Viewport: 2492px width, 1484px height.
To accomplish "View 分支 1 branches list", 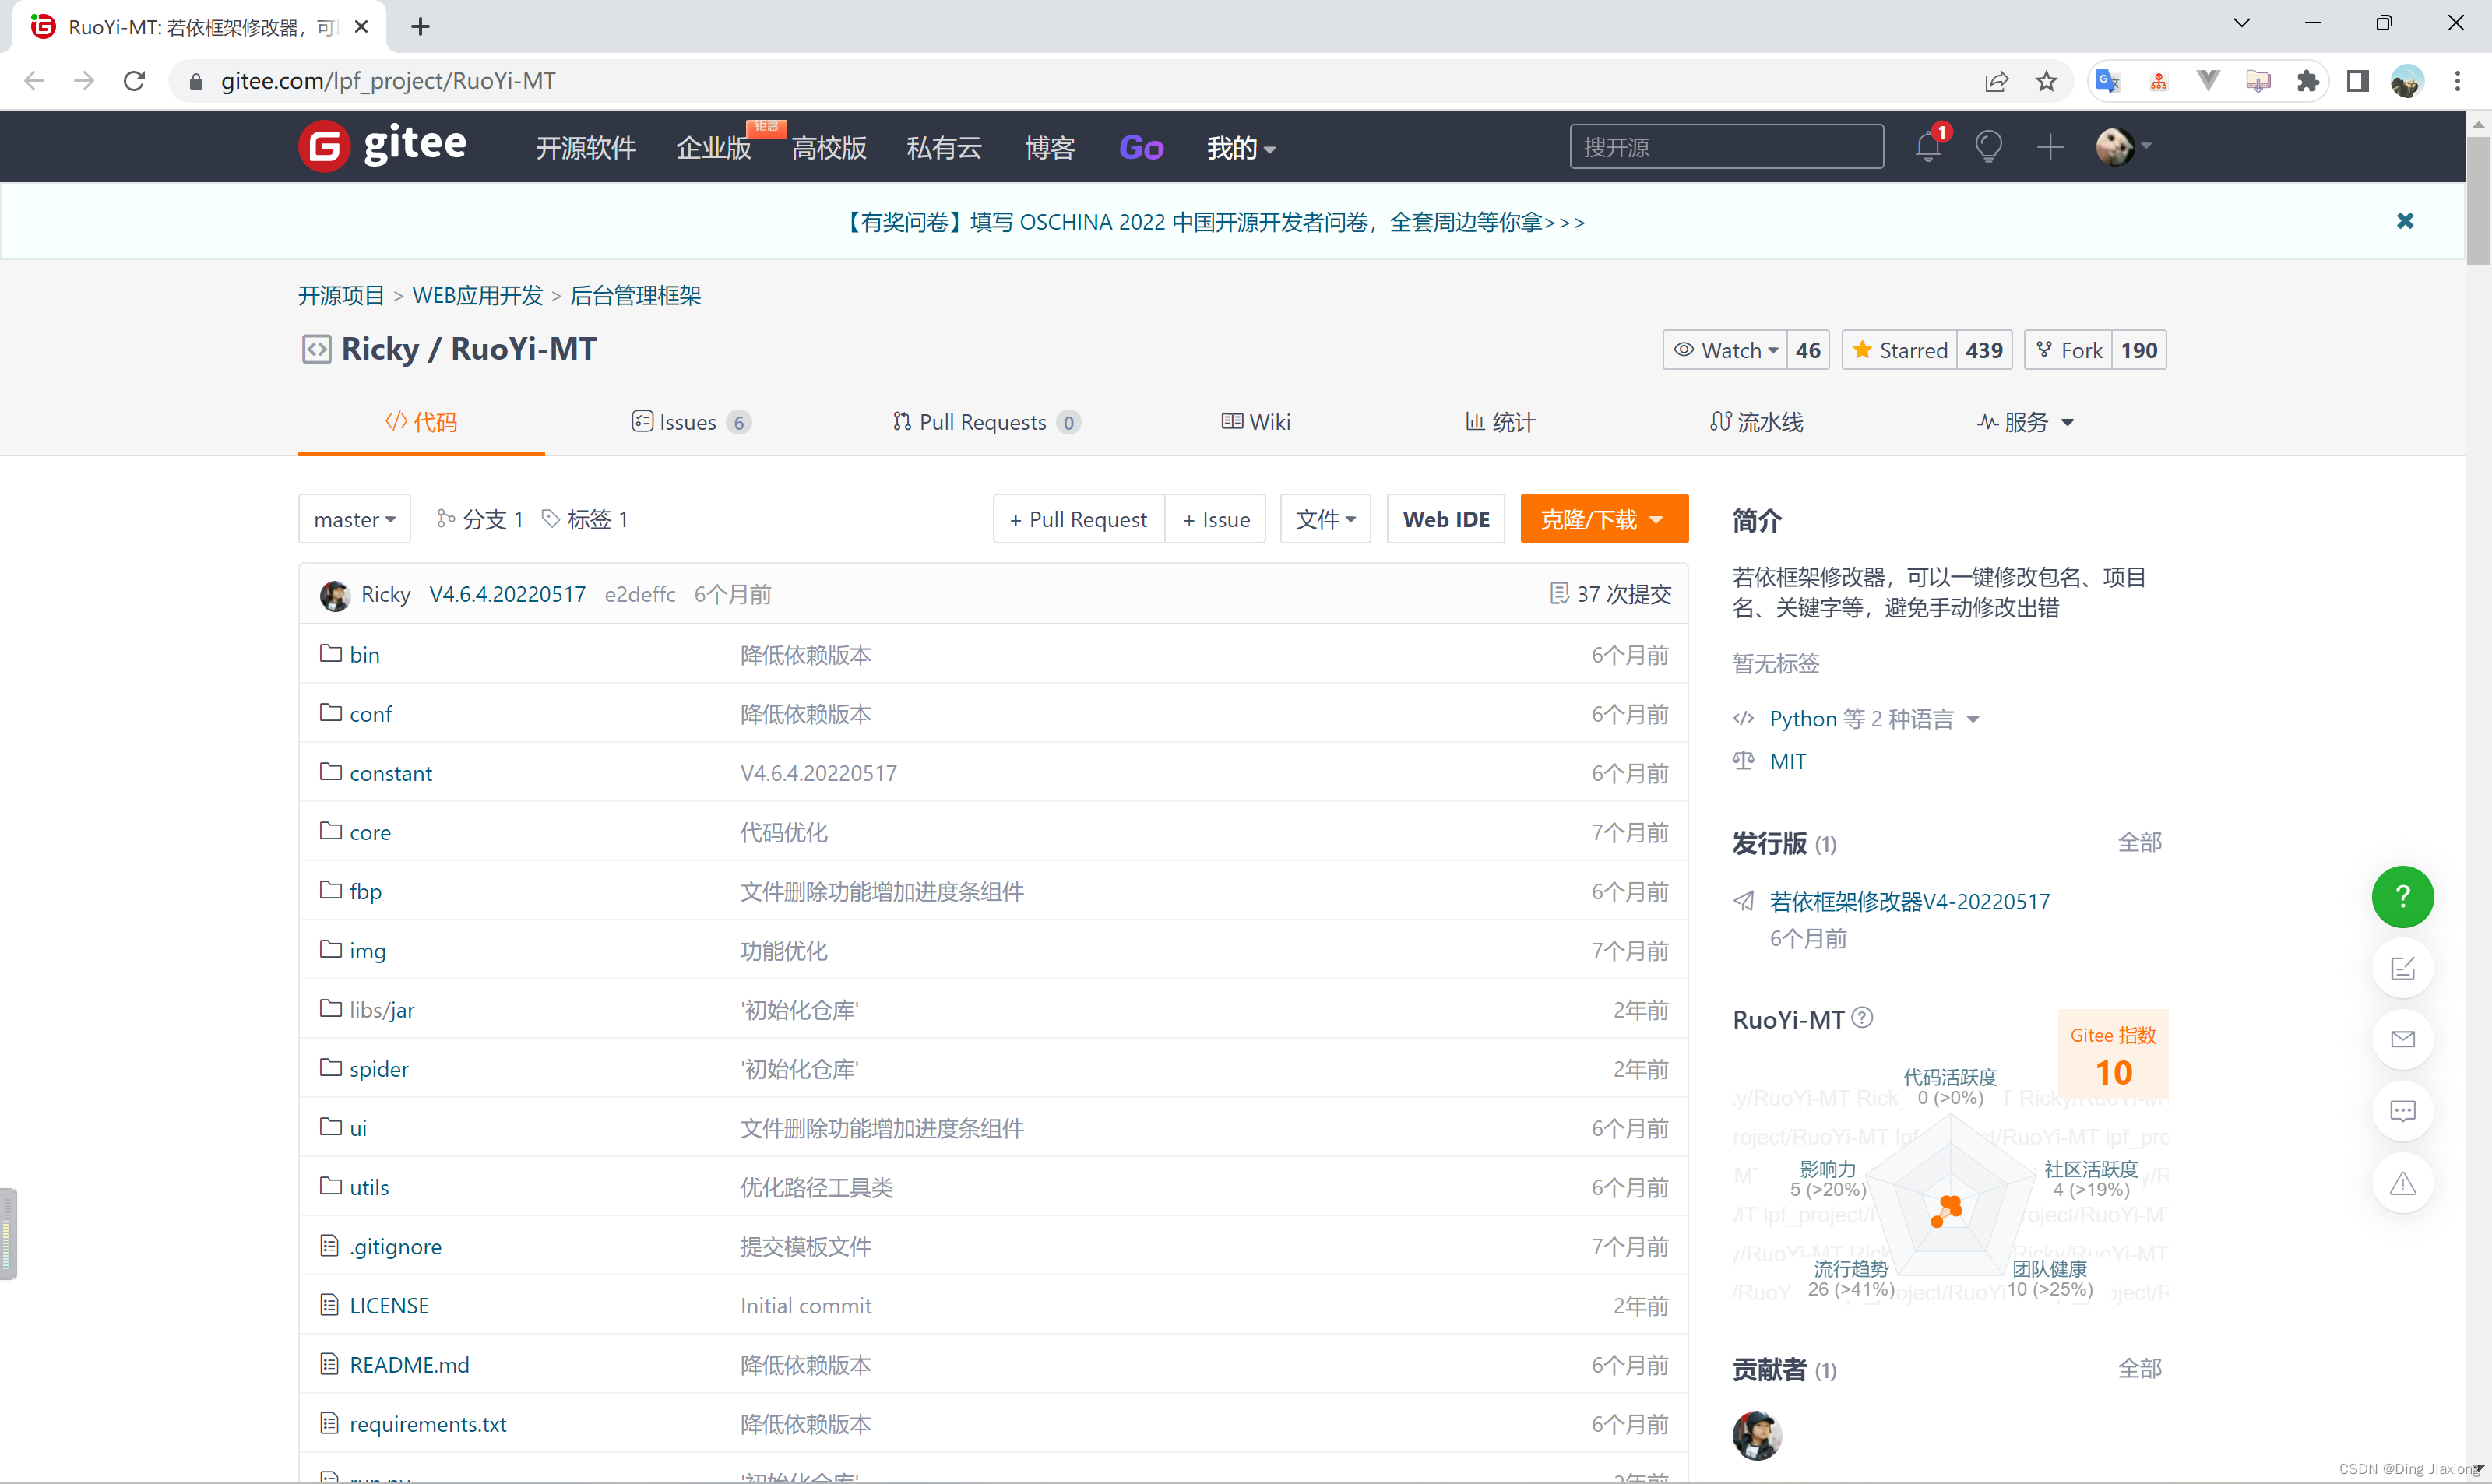I will click(480, 519).
